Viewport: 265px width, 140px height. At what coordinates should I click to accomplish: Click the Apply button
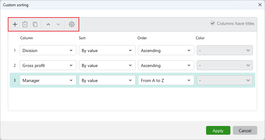click(218, 131)
